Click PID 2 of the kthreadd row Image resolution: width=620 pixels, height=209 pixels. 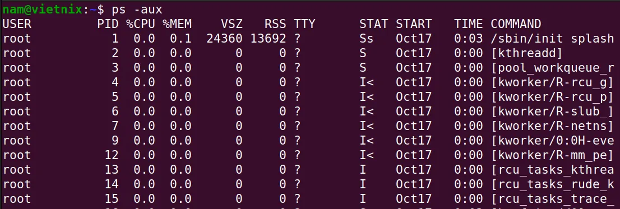115,53
